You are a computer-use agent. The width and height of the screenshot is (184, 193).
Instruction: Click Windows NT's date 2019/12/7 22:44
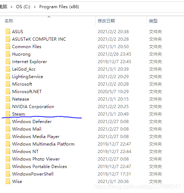pos(114,152)
